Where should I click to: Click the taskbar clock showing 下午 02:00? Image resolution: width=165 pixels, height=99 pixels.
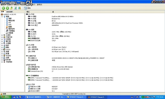[x=160, y=97]
